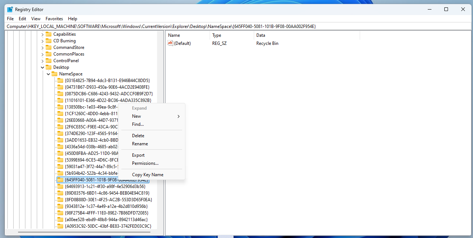
Task: Click the CD Burning folder icon
Action: coord(49,41)
